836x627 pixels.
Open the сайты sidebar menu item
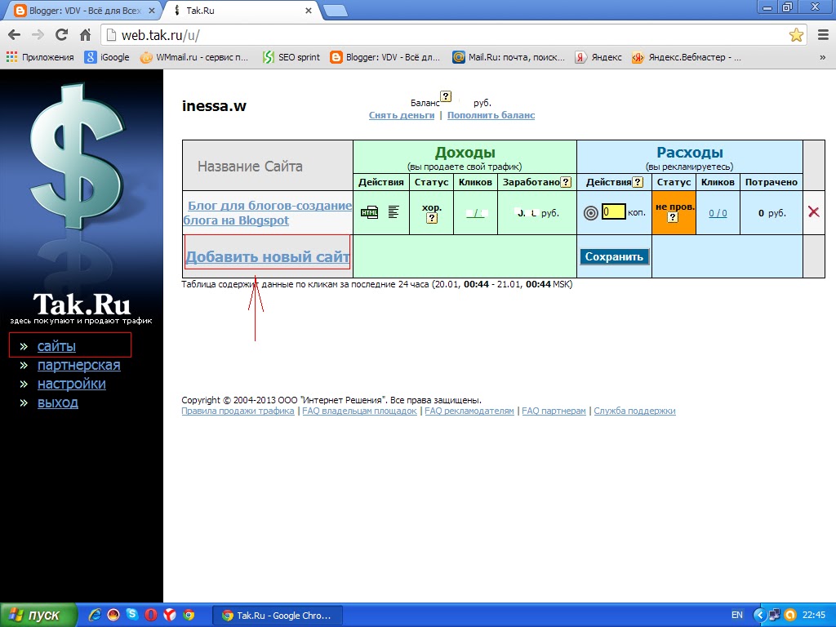[56, 346]
